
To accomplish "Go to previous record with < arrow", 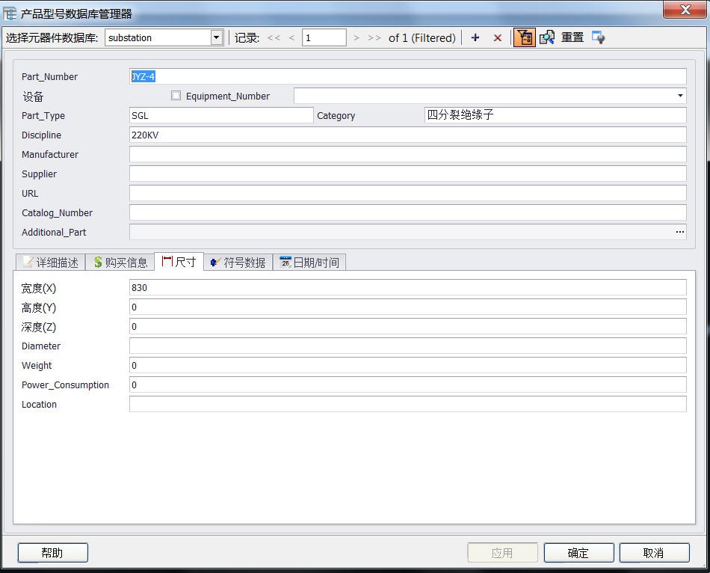I will click(291, 37).
